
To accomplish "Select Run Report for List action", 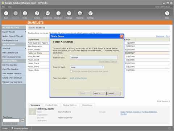I will (x=10, y=40).
